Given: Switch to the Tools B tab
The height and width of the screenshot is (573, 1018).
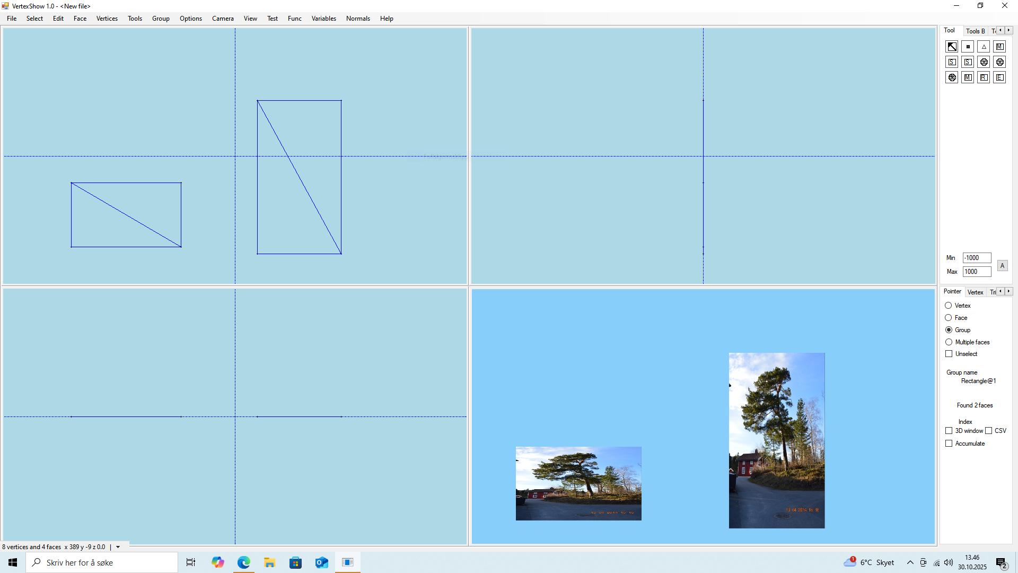Looking at the screenshot, I should [975, 31].
